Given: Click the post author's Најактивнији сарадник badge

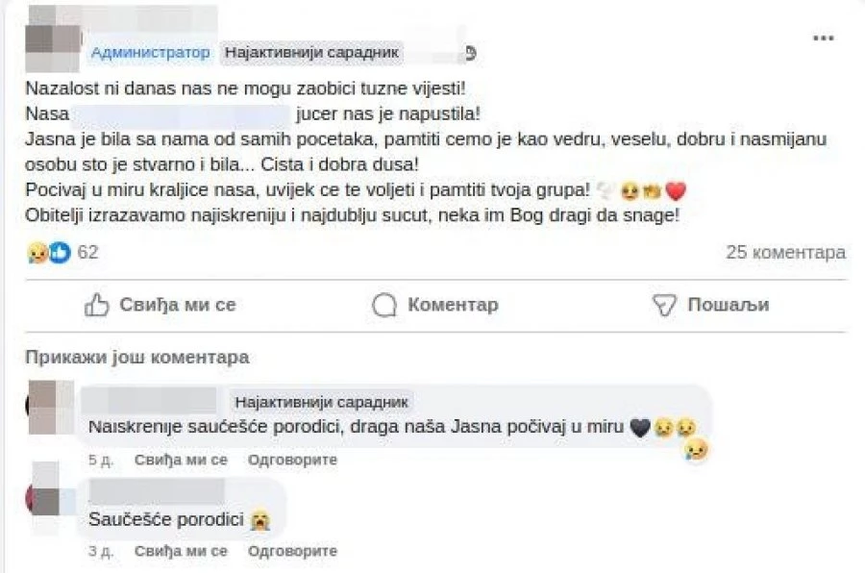Looking at the screenshot, I should pyautogui.click(x=310, y=53).
